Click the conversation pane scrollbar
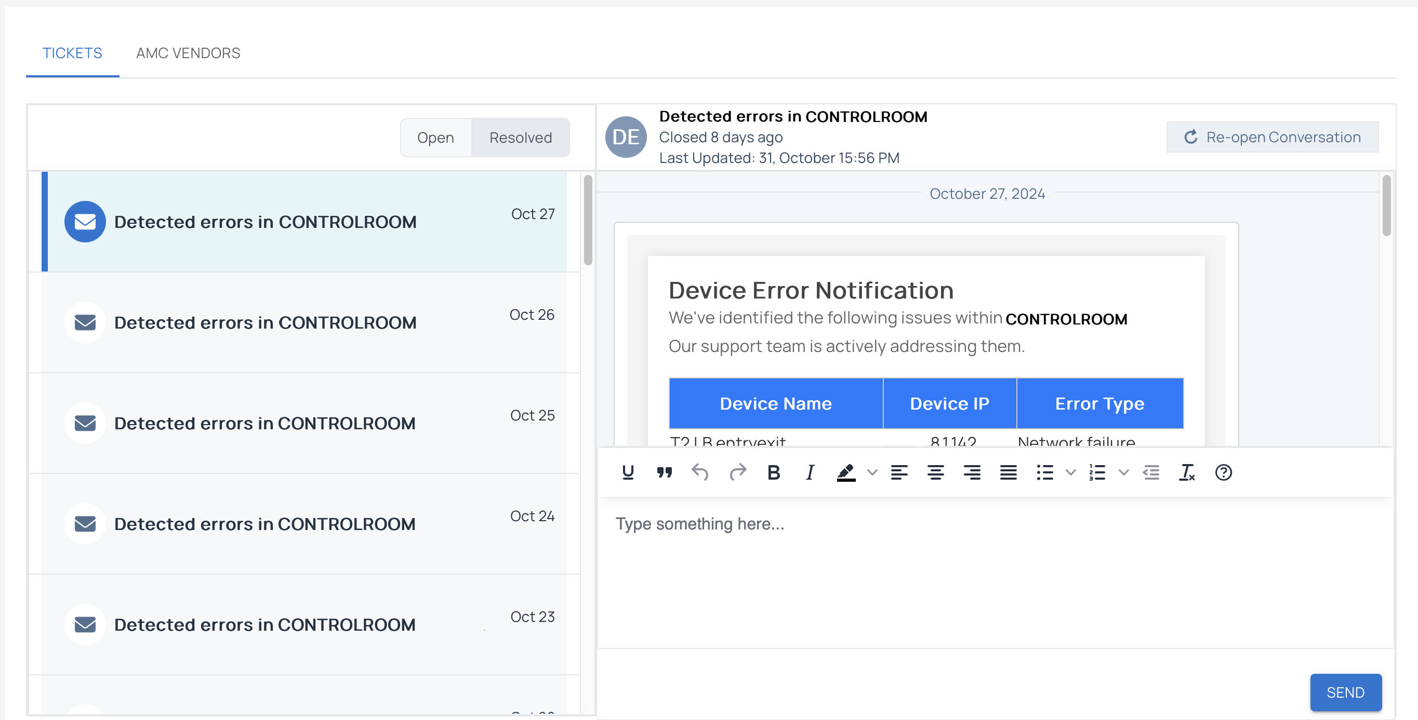The image size is (1418, 720). [1386, 205]
